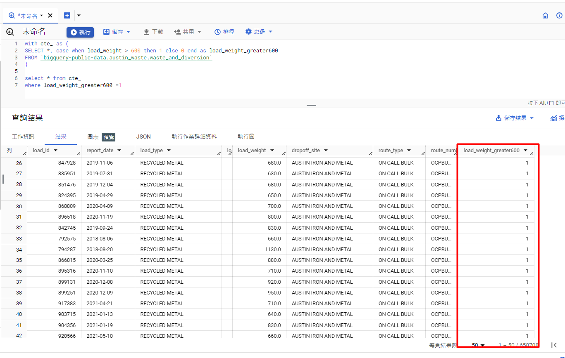The width and height of the screenshot is (565, 358).
Task: Change results per page from 50
Action: point(478,345)
